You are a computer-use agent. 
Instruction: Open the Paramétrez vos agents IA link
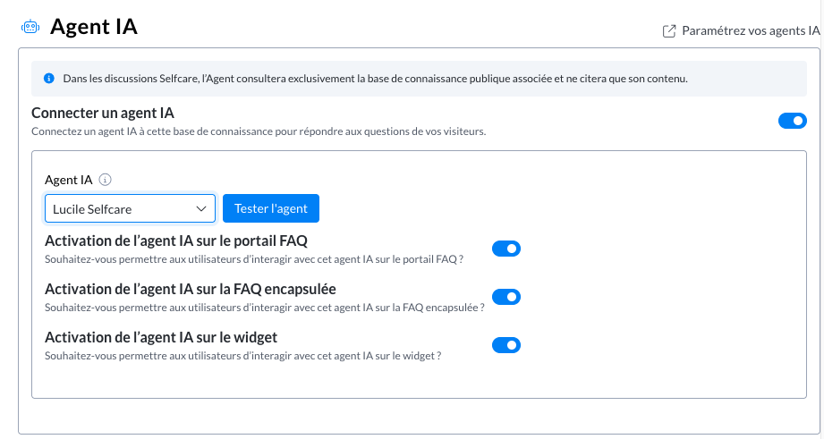pyautogui.click(x=750, y=30)
